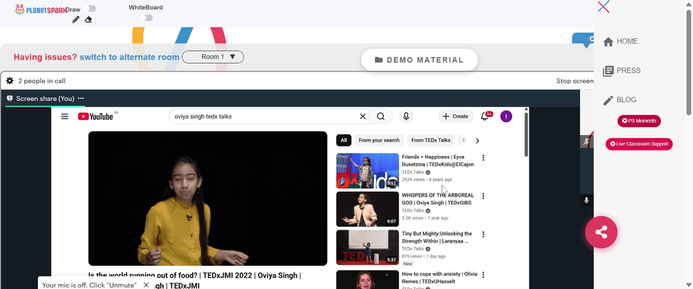Select the From TEDx Talks filter chip

click(431, 141)
